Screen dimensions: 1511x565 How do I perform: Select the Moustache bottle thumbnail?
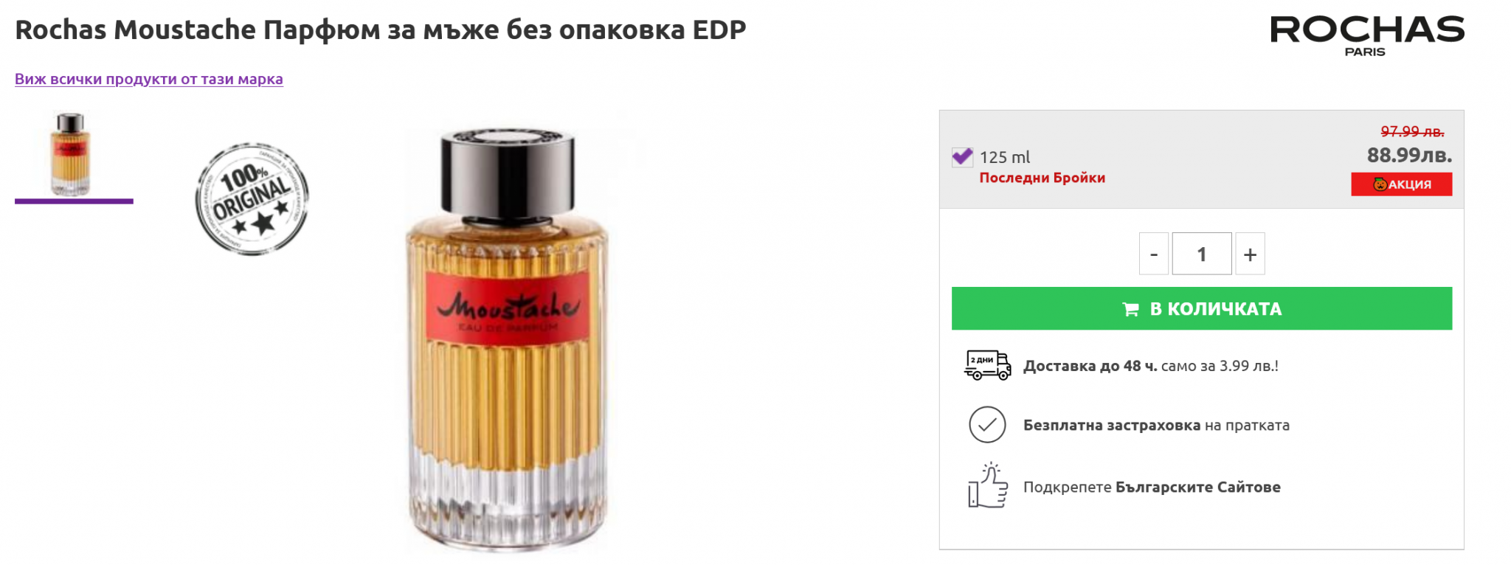point(72,154)
